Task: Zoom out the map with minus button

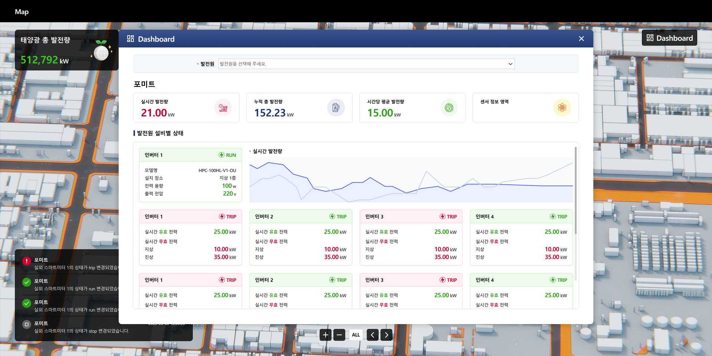Action: 339,335
